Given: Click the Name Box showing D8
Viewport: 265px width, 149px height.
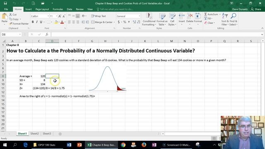Looking at the screenshot, I should (11, 34).
